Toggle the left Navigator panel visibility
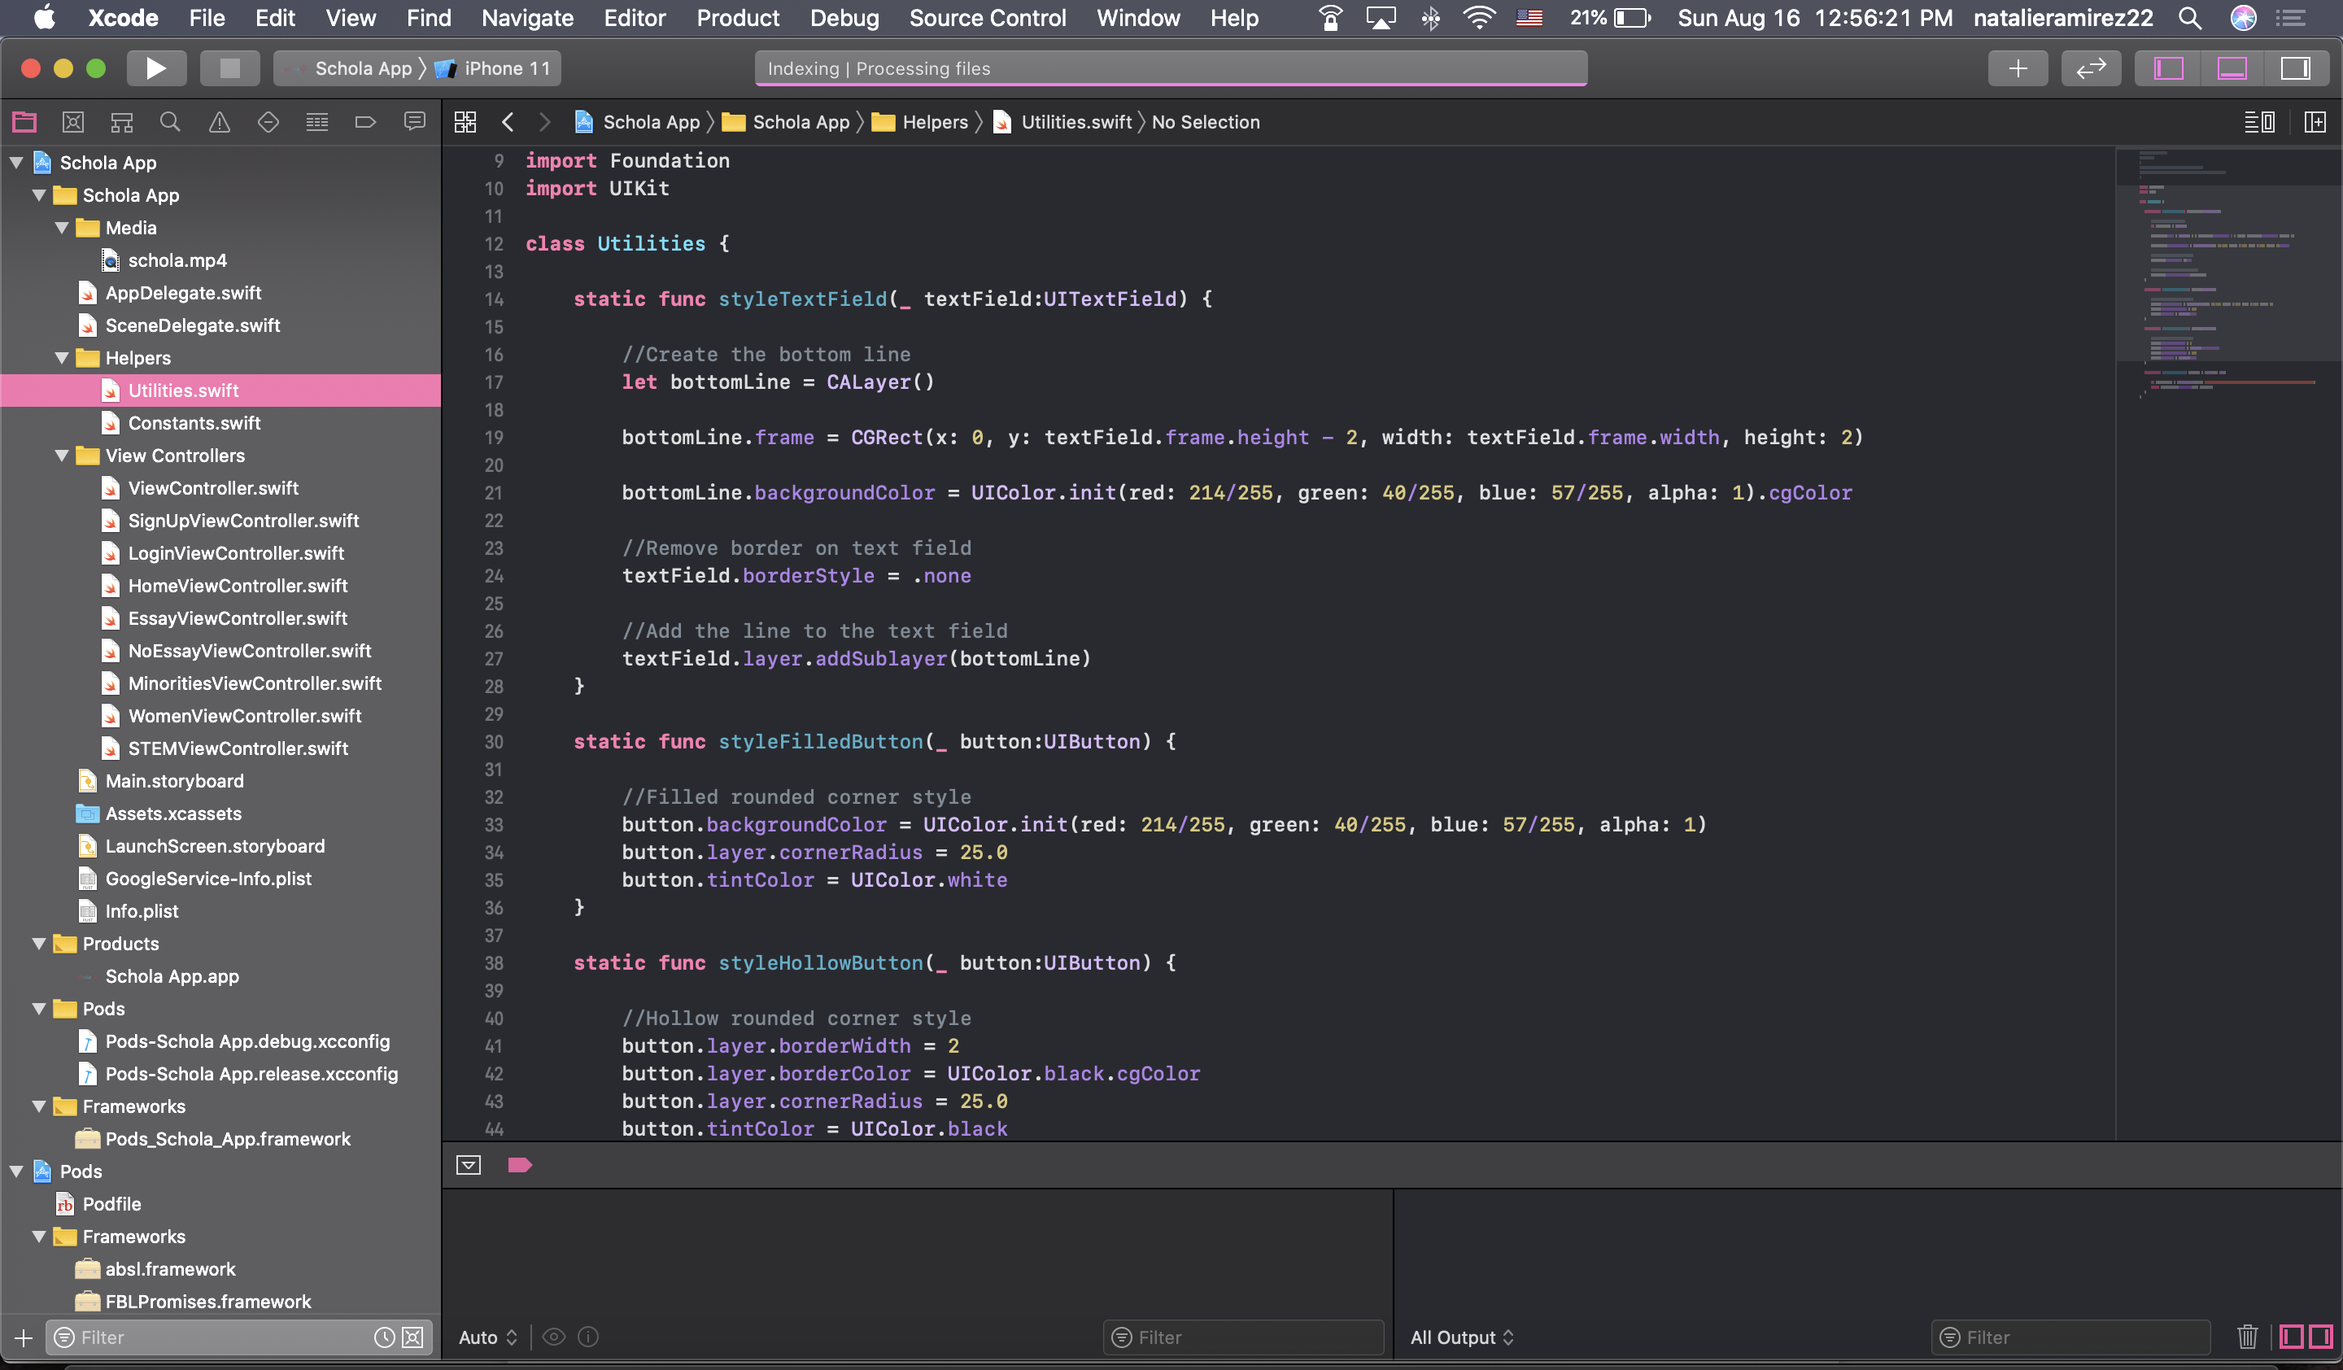 click(x=2168, y=68)
